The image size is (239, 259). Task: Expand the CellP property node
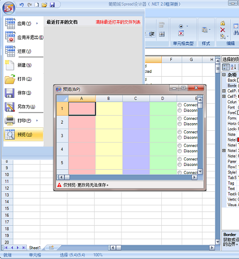(x=224, y=91)
